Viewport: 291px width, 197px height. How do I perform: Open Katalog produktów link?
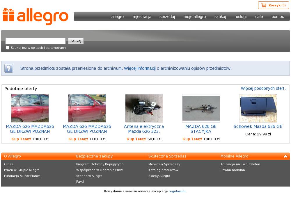coord(163,170)
